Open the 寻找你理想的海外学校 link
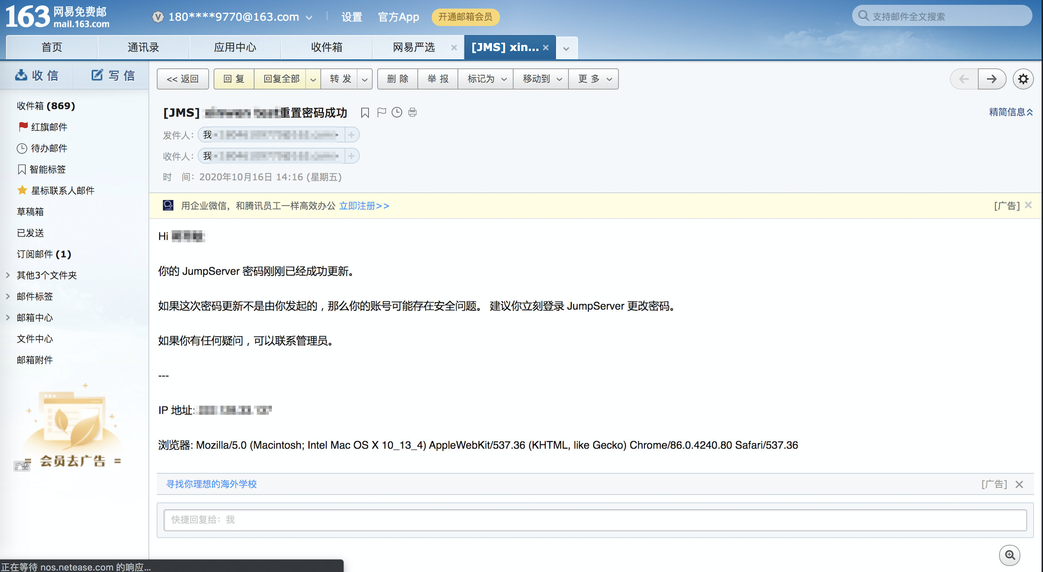The width and height of the screenshot is (1043, 572). pos(211,484)
